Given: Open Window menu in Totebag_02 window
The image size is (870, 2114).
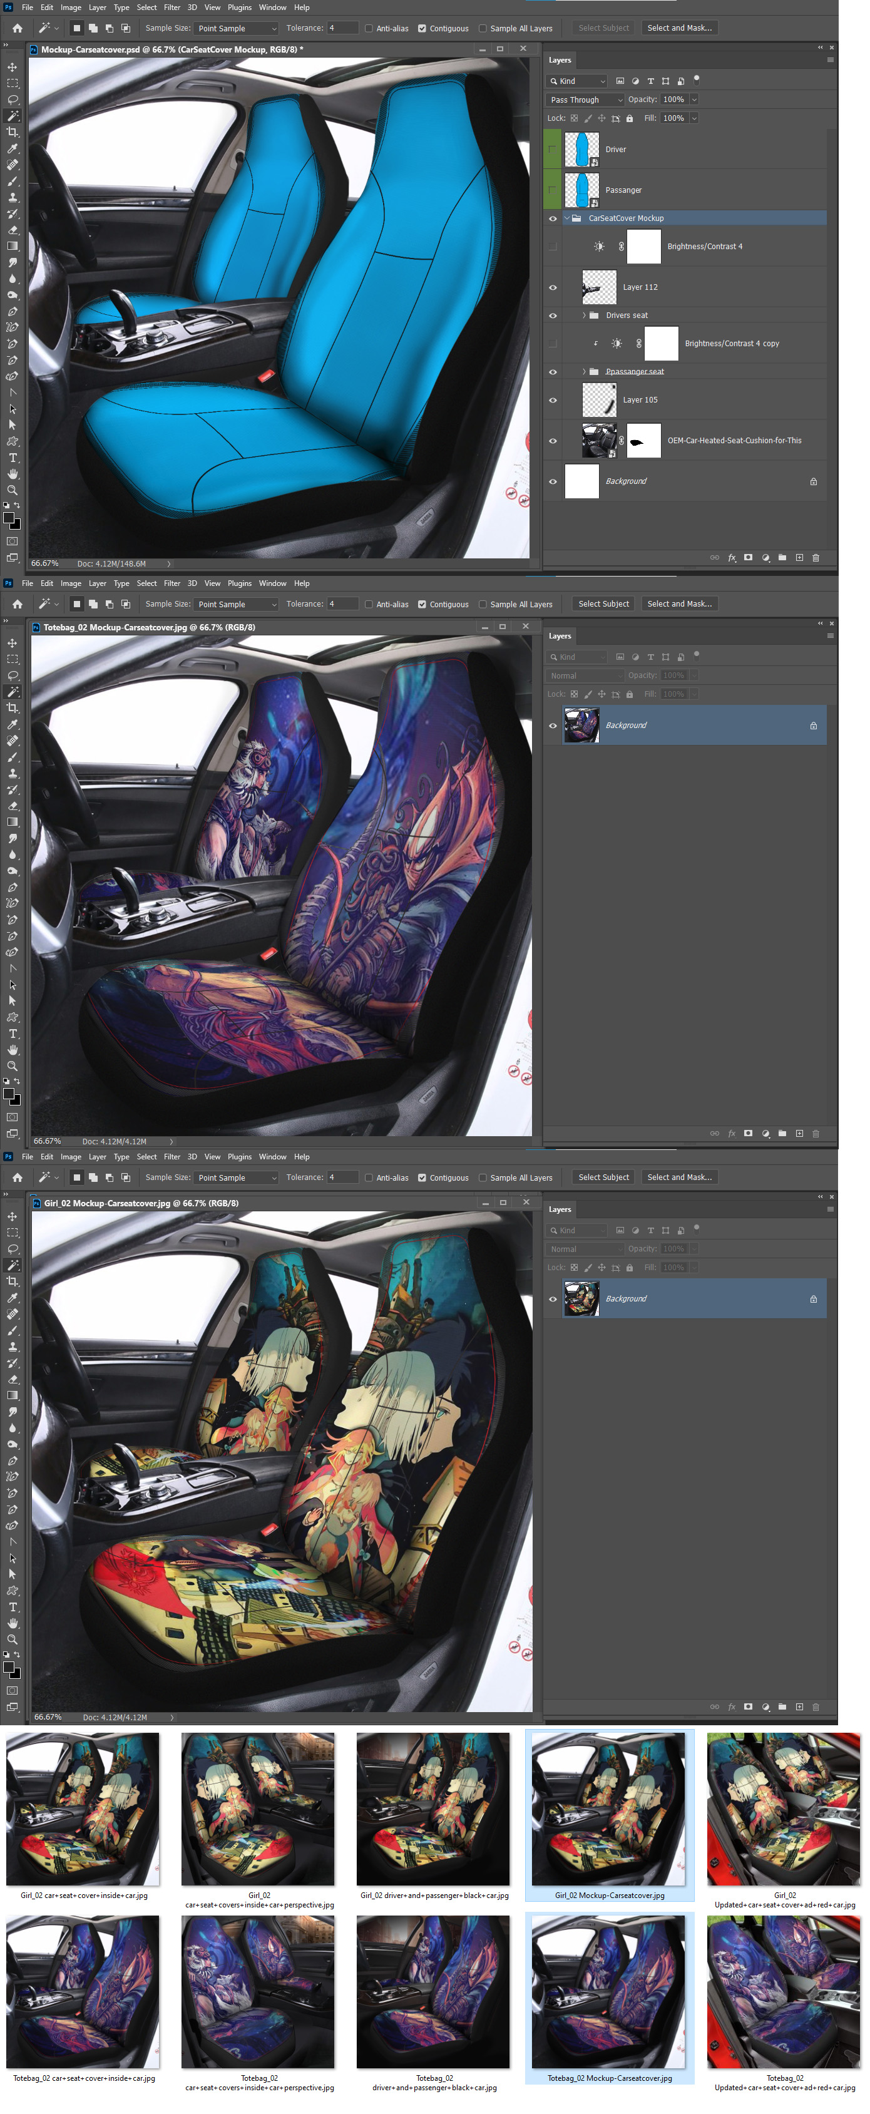Looking at the screenshot, I should click(x=272, y=583).
